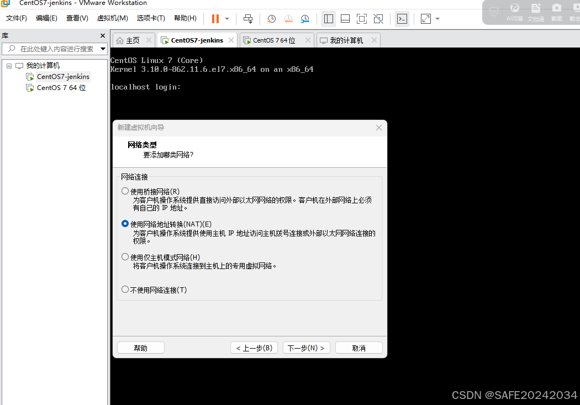This screenshot has width=580, height=405.
Task: Revert virtual machine to previous snapshot
Action: coord(288,19)
